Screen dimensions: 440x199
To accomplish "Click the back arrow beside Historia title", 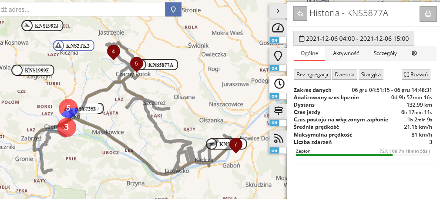I will pos(300,14).
